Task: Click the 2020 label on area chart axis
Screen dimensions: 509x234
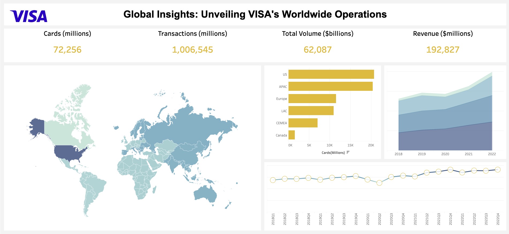Action: (445, 154)
